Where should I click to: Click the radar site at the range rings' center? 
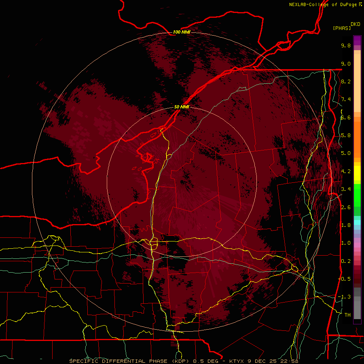coord(182,182)
